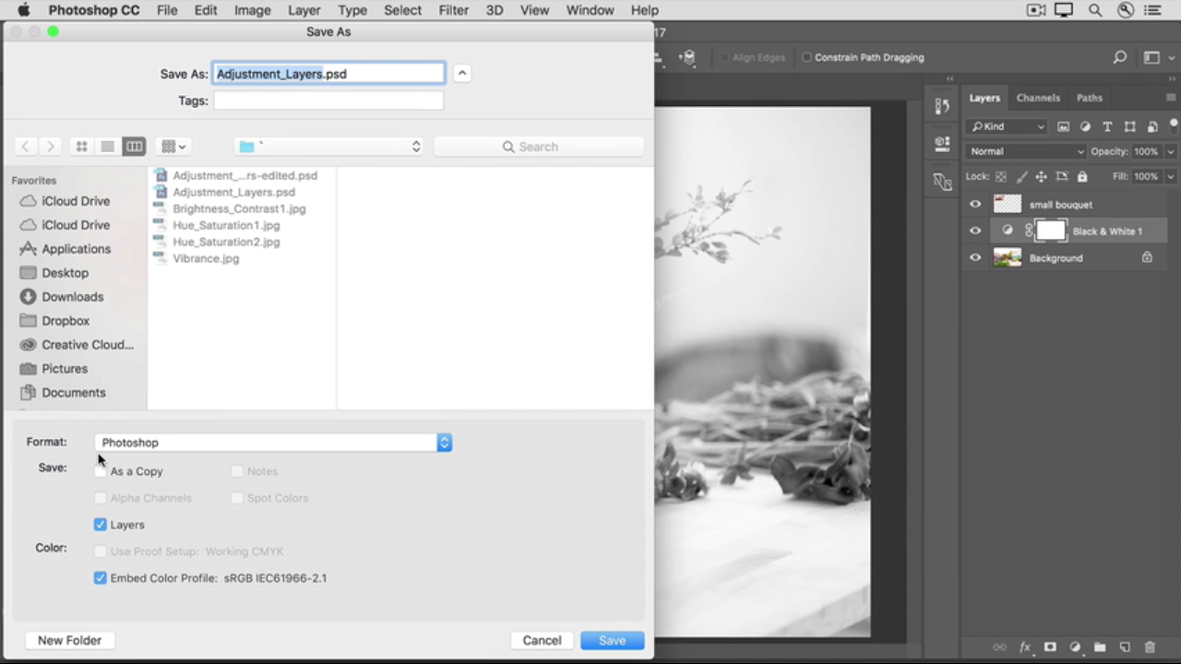Viewport: 1181px width, 664px height.
Task: Open the layer blend mode Normal dropdown
Action: [x=1026, y=151]
